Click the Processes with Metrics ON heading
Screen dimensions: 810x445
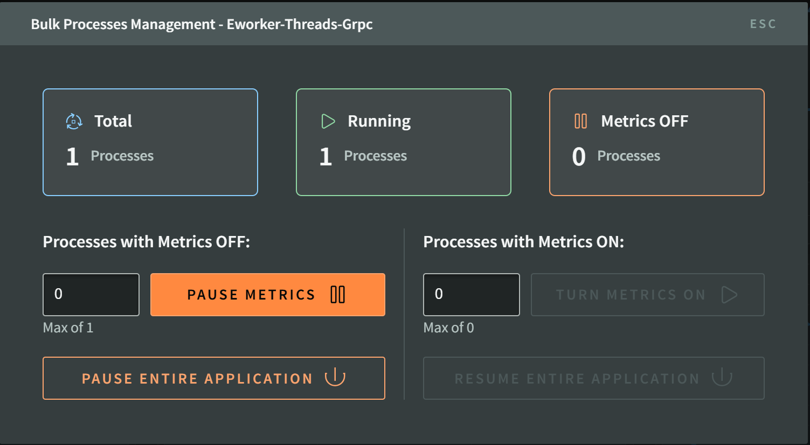pyautogui.click(x=523, y=241)
